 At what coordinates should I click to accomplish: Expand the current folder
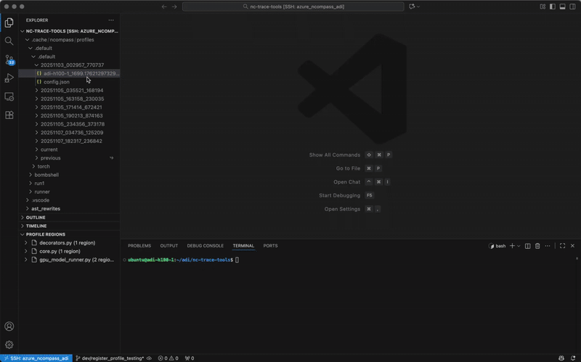[69, 149]
